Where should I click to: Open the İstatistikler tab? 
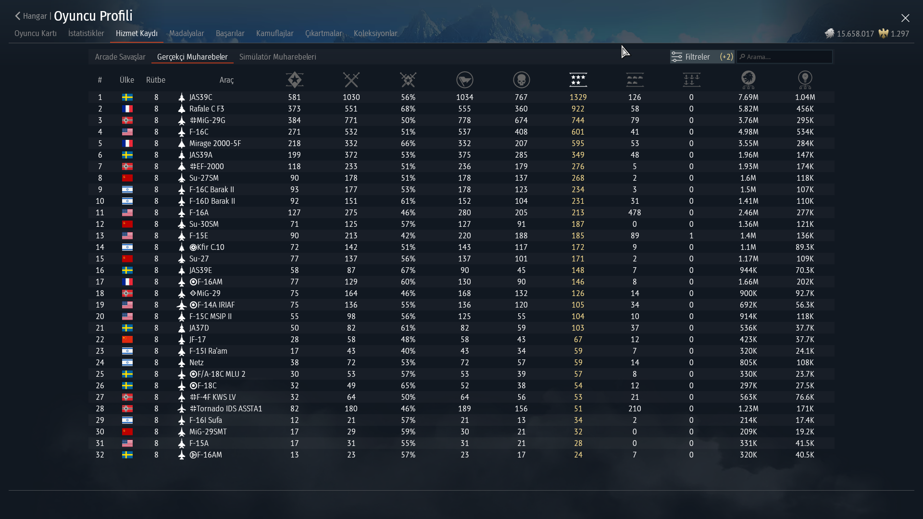pyautogui.click(x=86, y=33)
